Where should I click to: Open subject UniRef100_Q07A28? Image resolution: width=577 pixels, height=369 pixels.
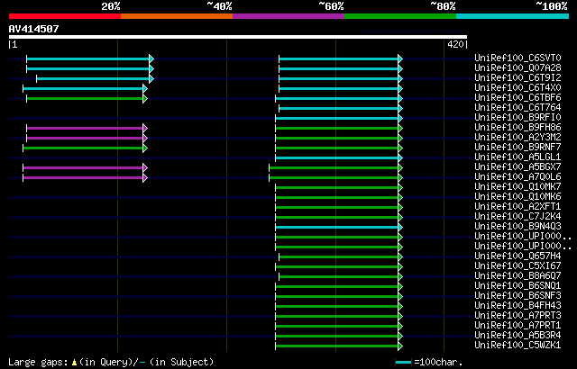(x=517, y=67)
